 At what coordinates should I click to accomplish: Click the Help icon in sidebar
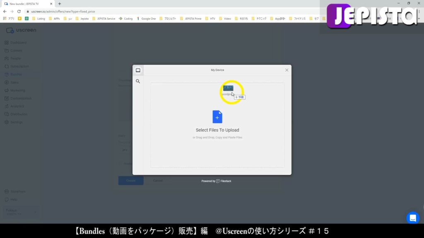(7, 200)
